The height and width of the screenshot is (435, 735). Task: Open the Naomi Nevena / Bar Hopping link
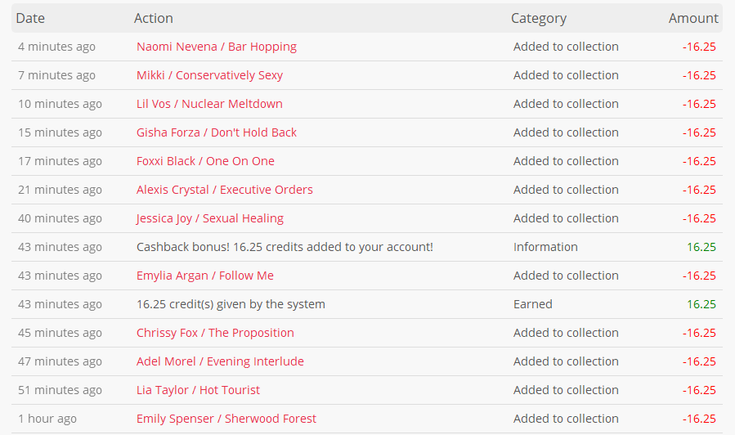click(217, 47)
